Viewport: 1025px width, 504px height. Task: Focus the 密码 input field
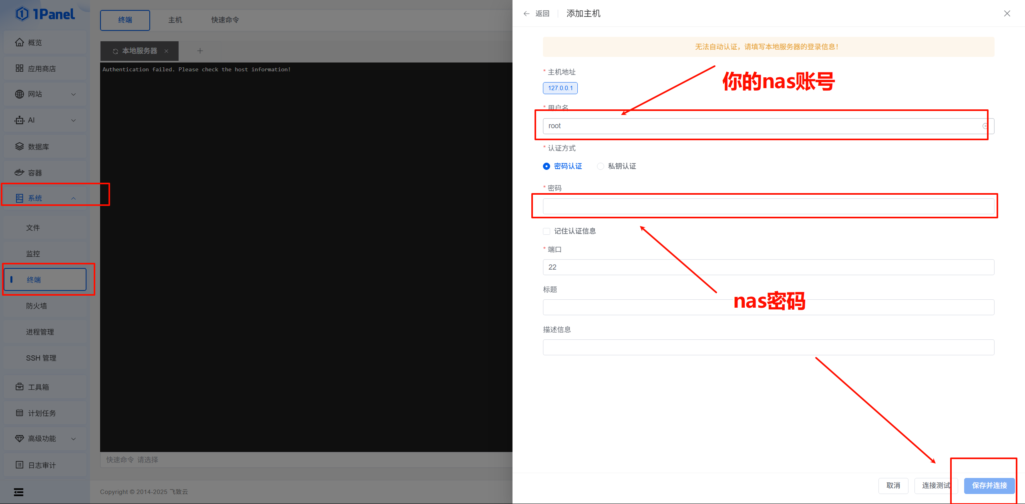coord(768,206)
